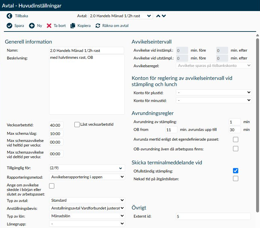Go to next Avtal with down arrow
The width and height of the screenshot is (260, 228).
coord(164,16)
